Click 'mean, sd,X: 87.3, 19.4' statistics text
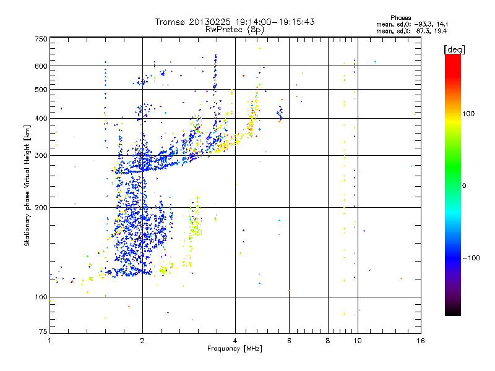 tap(411, 31)
